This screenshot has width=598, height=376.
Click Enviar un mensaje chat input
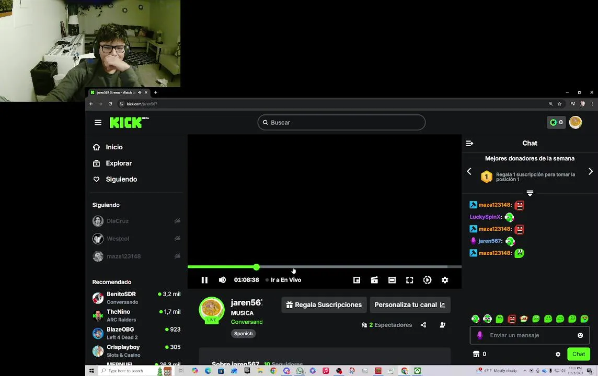(530, 335)
